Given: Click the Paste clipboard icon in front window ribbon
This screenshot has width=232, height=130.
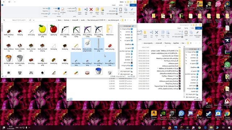Looking at the screenshot, I should tap(120, 10).
